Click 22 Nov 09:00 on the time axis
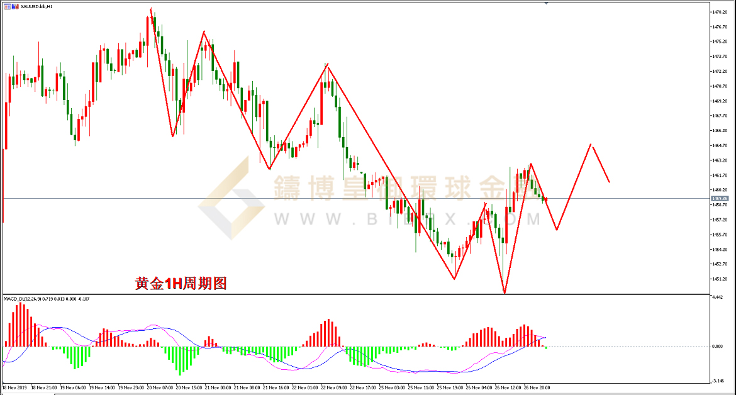 [333, 387]
